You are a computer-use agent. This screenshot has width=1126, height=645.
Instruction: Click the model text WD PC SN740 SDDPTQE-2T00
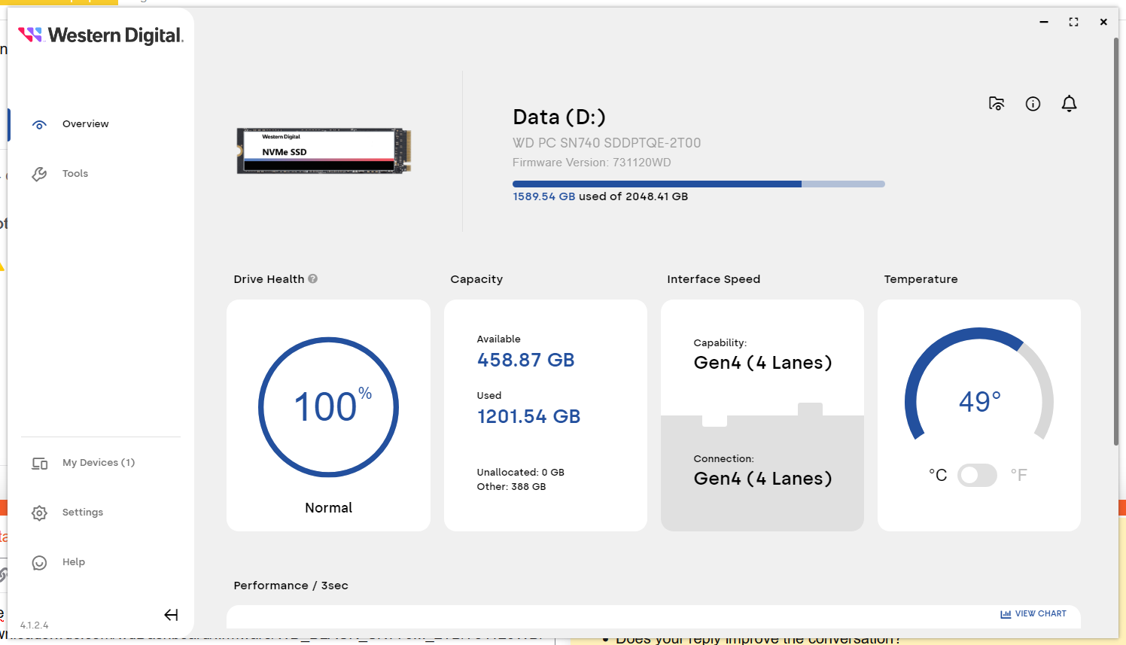click(607, 143)
